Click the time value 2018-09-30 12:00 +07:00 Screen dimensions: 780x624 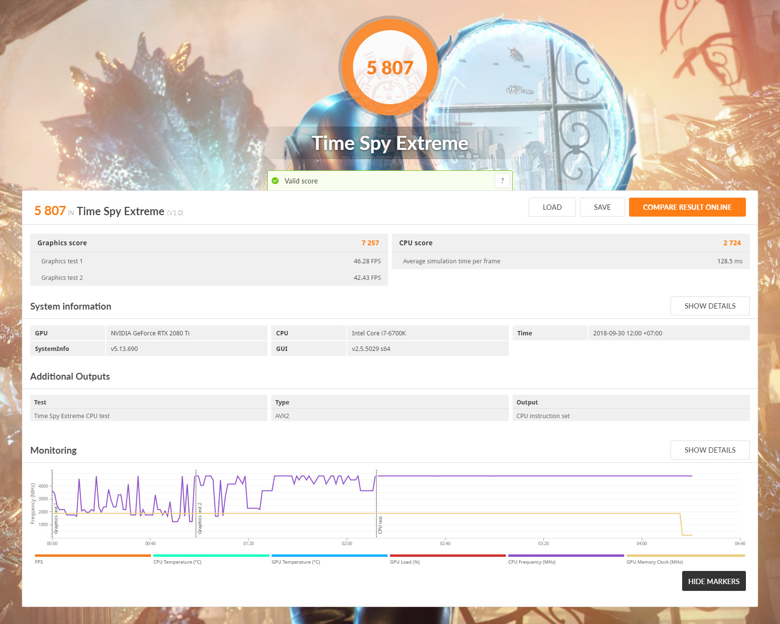(628, 333)
